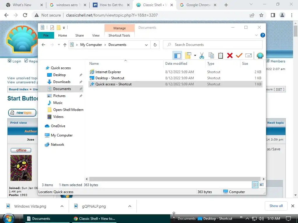Click the New folder quick access toolbar icon
298x223 pixels.
click(x=58, y=28)
